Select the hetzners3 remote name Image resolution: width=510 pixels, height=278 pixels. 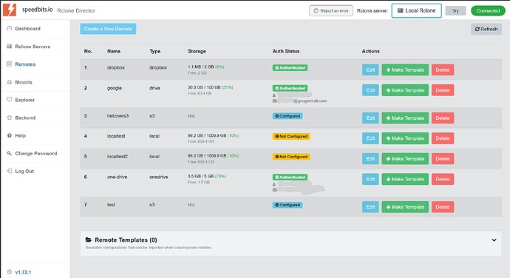[118, 116]
